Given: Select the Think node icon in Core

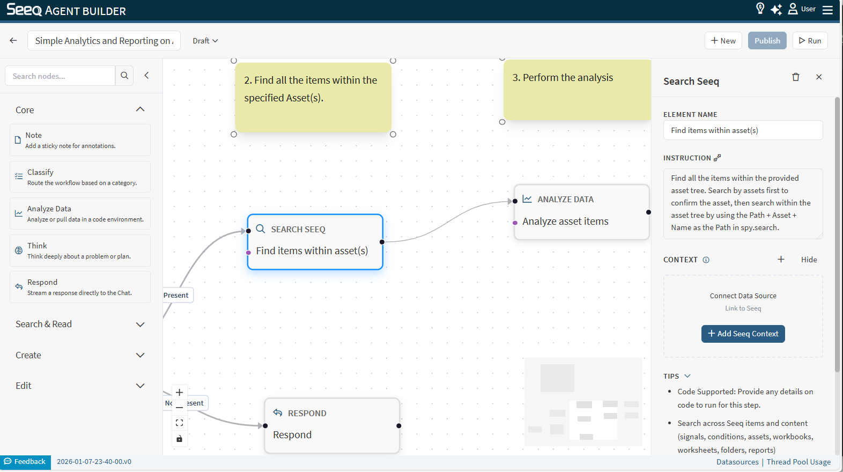Looking at the screenshot, I should [19, 250].
